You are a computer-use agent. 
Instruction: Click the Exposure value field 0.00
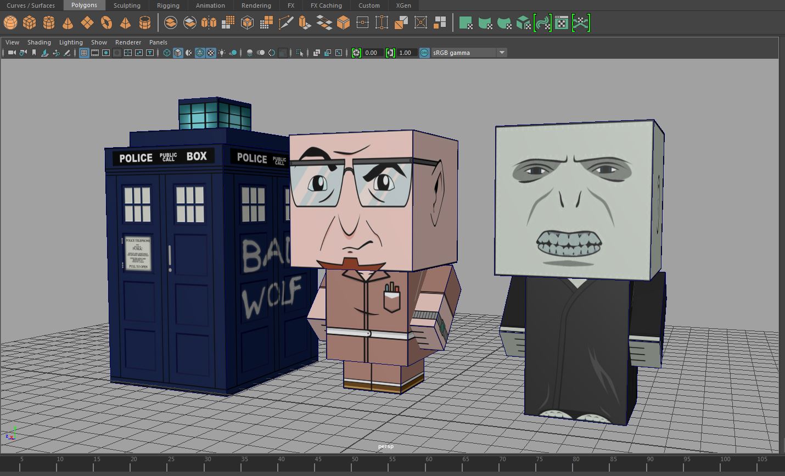point(373,53)
